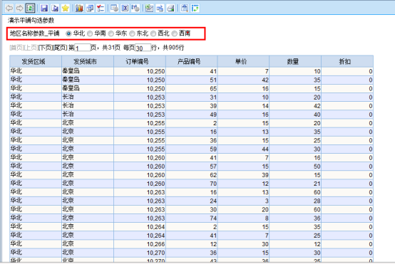Click the 订单编号 column header

click(140, 62)
